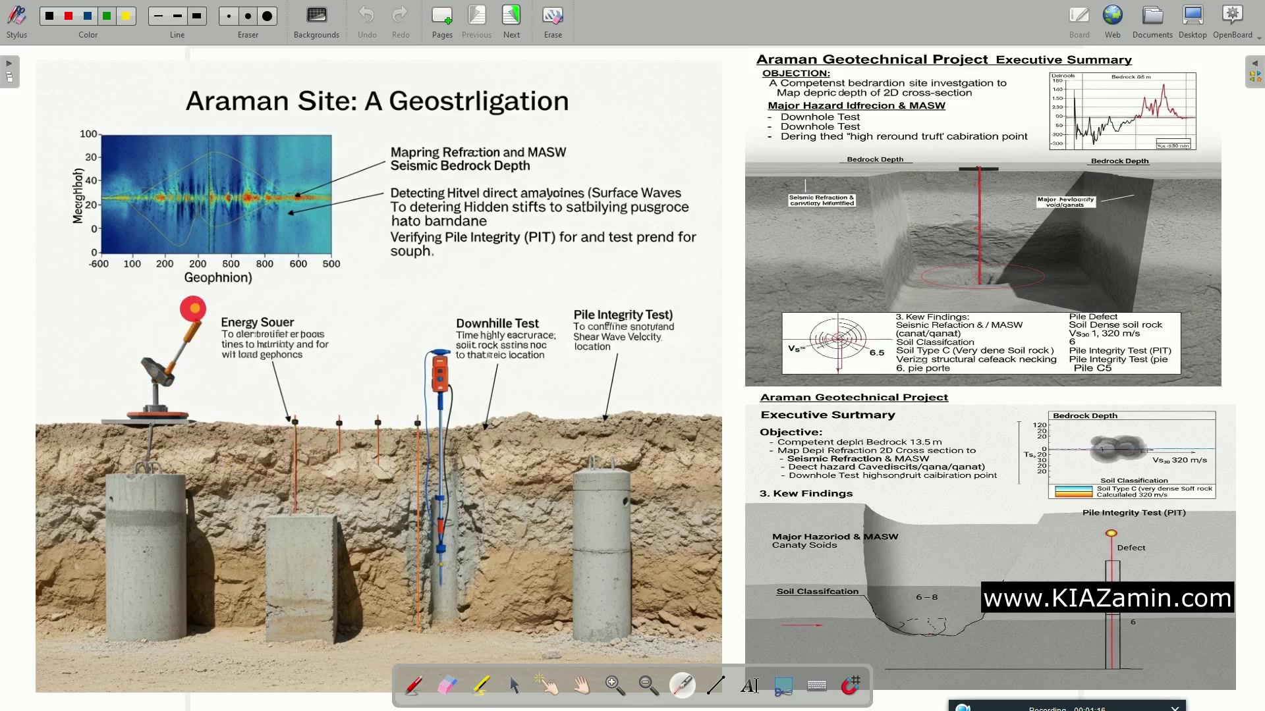Go to the Next page

(511, 21)
